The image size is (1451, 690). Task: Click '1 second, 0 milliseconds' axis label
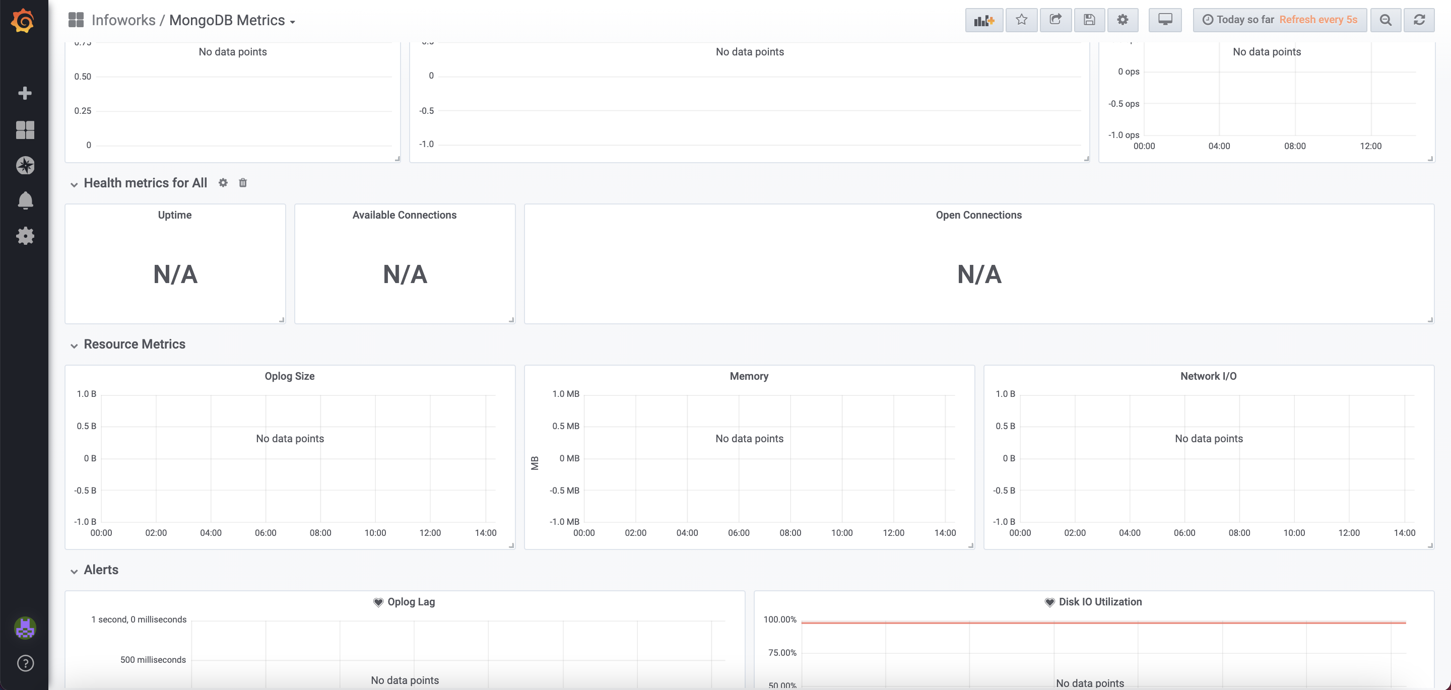click(x=139, y=619)
